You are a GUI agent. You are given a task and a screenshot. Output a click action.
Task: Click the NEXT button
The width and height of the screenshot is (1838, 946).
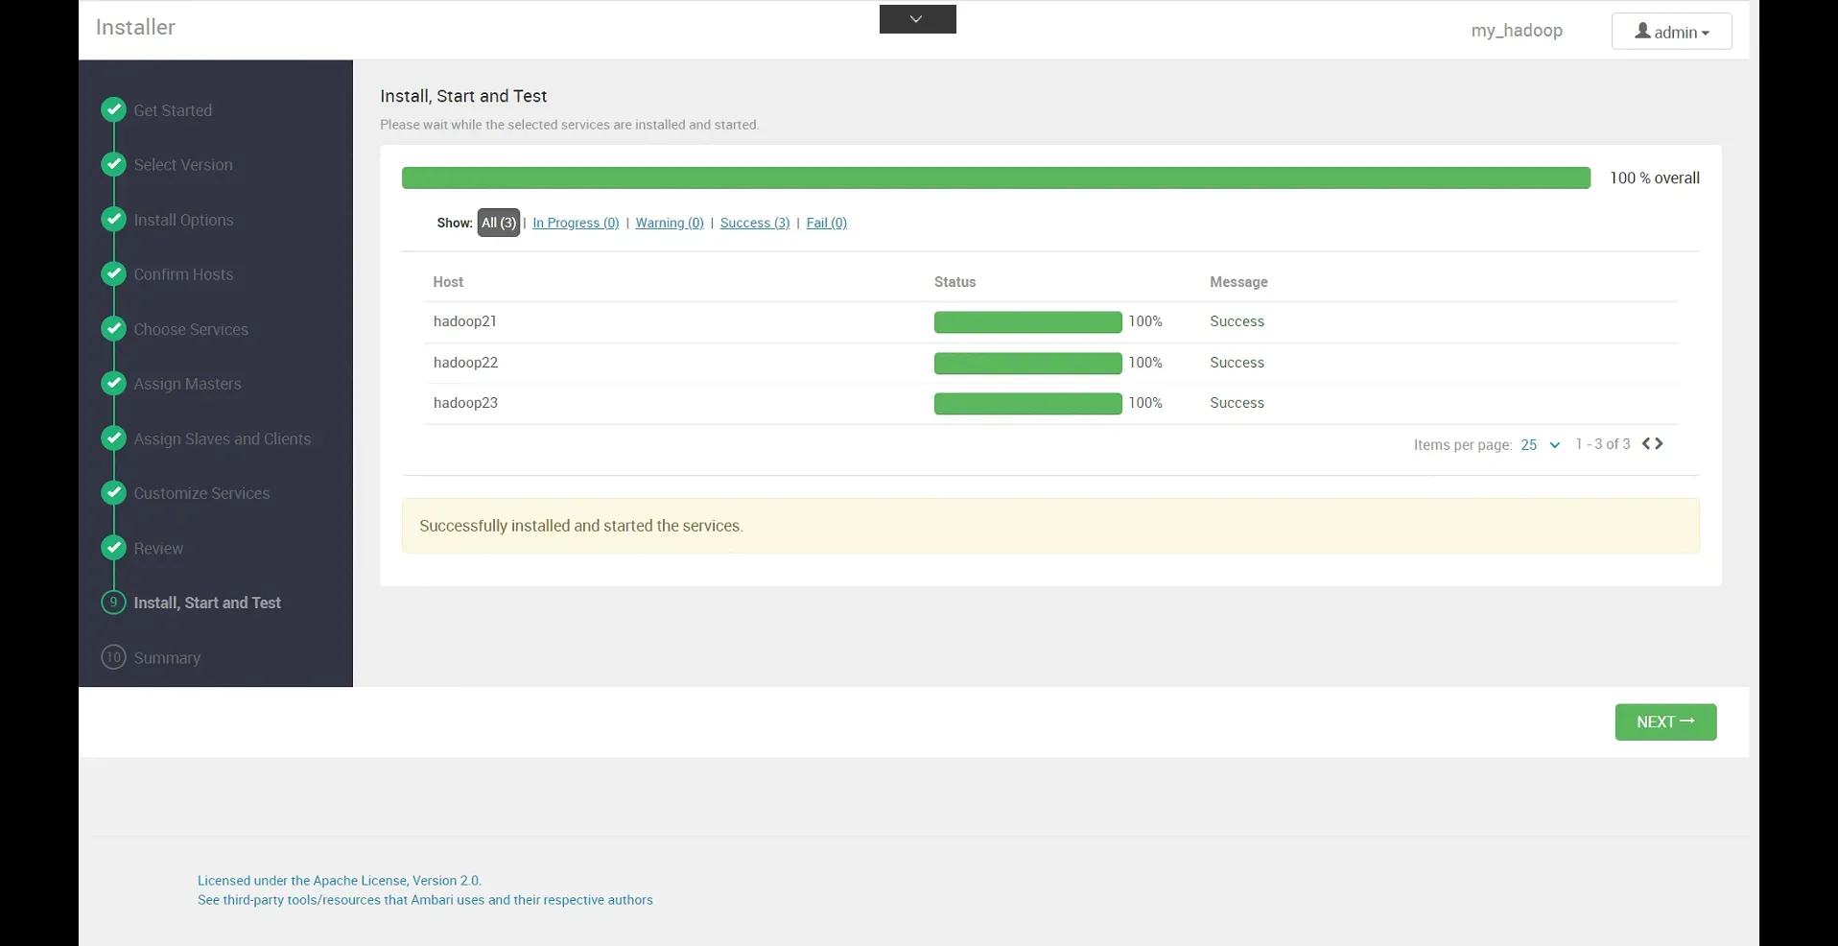1665,722
